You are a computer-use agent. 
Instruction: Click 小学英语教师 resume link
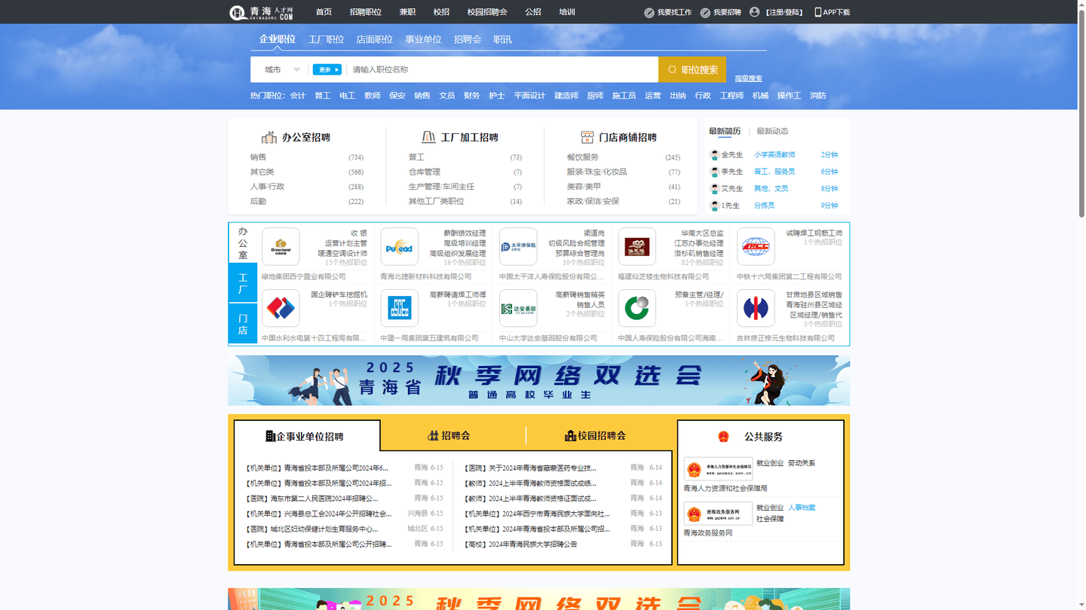pyautogui.click(x=775, y=155)
